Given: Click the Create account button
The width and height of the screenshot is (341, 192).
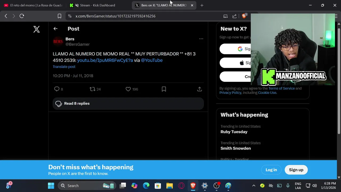Looking at the screenshot, I should pos(235,77).
